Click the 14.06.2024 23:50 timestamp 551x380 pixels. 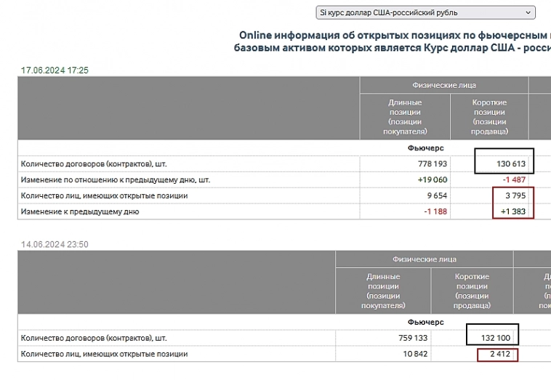(x=55, y=244)
